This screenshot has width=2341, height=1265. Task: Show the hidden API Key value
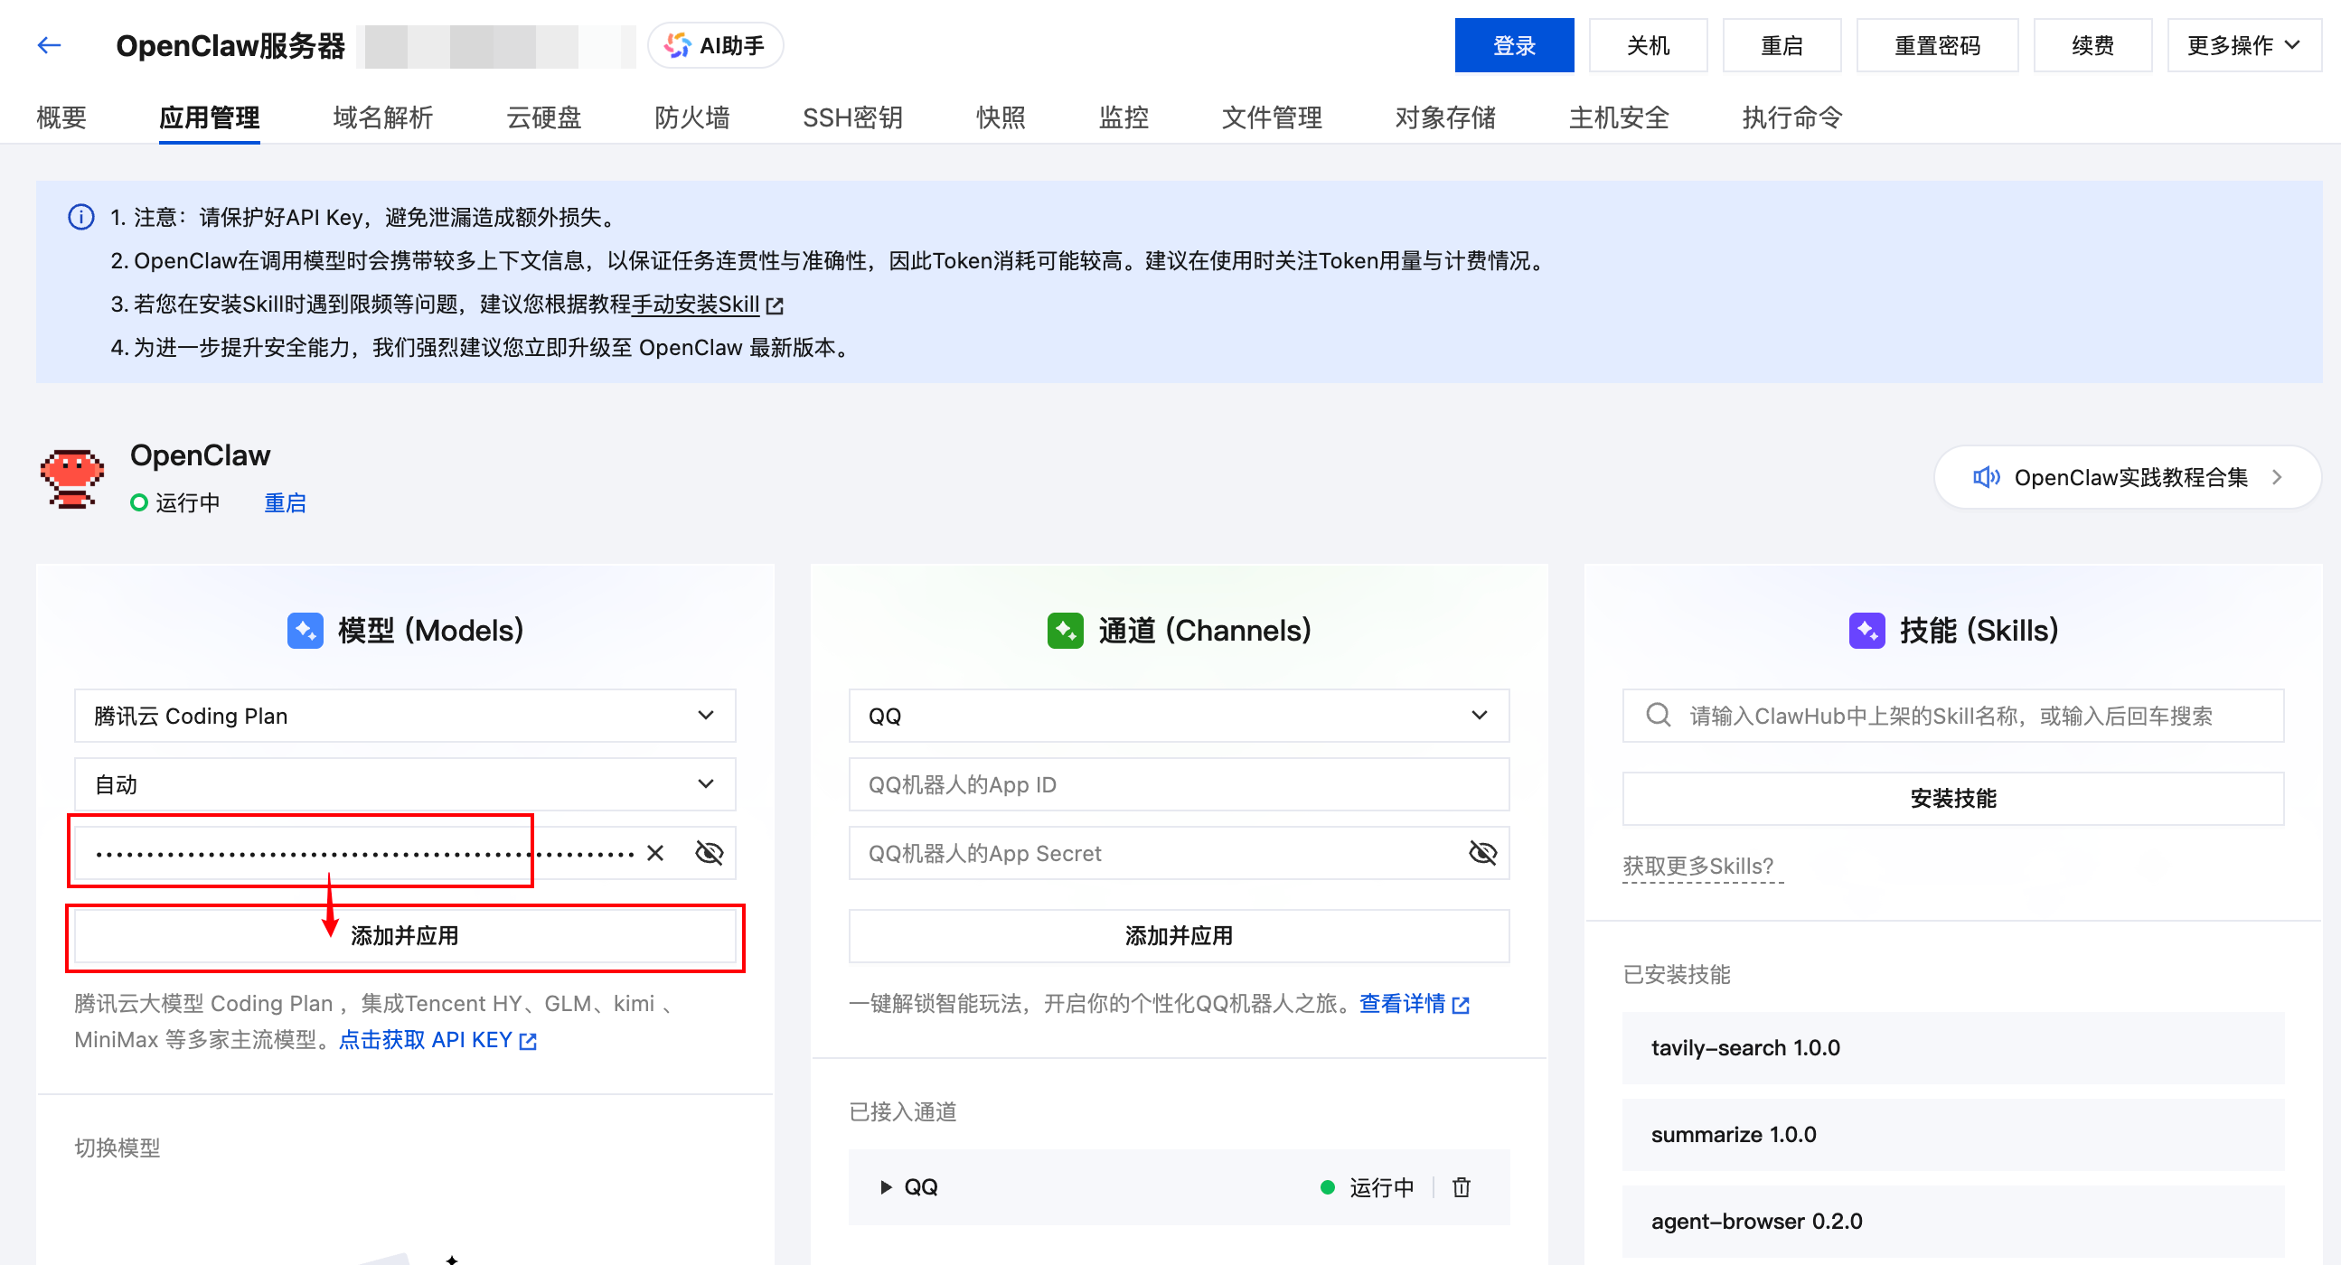[708, 852]
